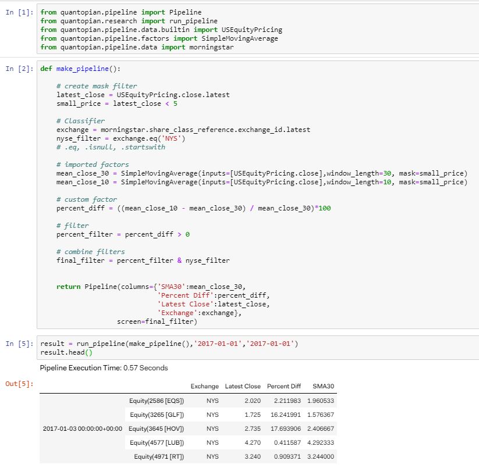The height and width of the screenshot is (468, 479).
Task: Click the mean_close_30 assignment line
Action: pyautogui.click(x=262, y=173)
